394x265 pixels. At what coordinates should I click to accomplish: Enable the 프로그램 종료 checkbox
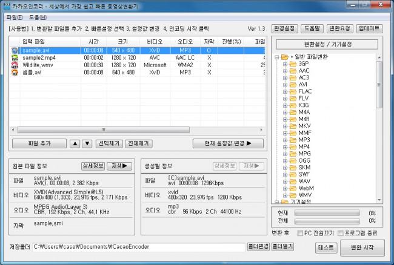pyautogui.click(x=341, y=233)
